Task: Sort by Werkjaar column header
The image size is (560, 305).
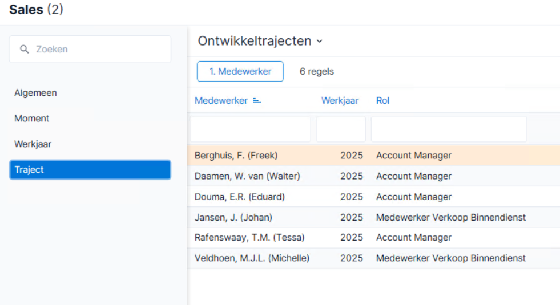Action: coord(340,100)
